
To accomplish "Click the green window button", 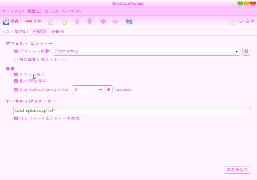I will tap(240, 4).
